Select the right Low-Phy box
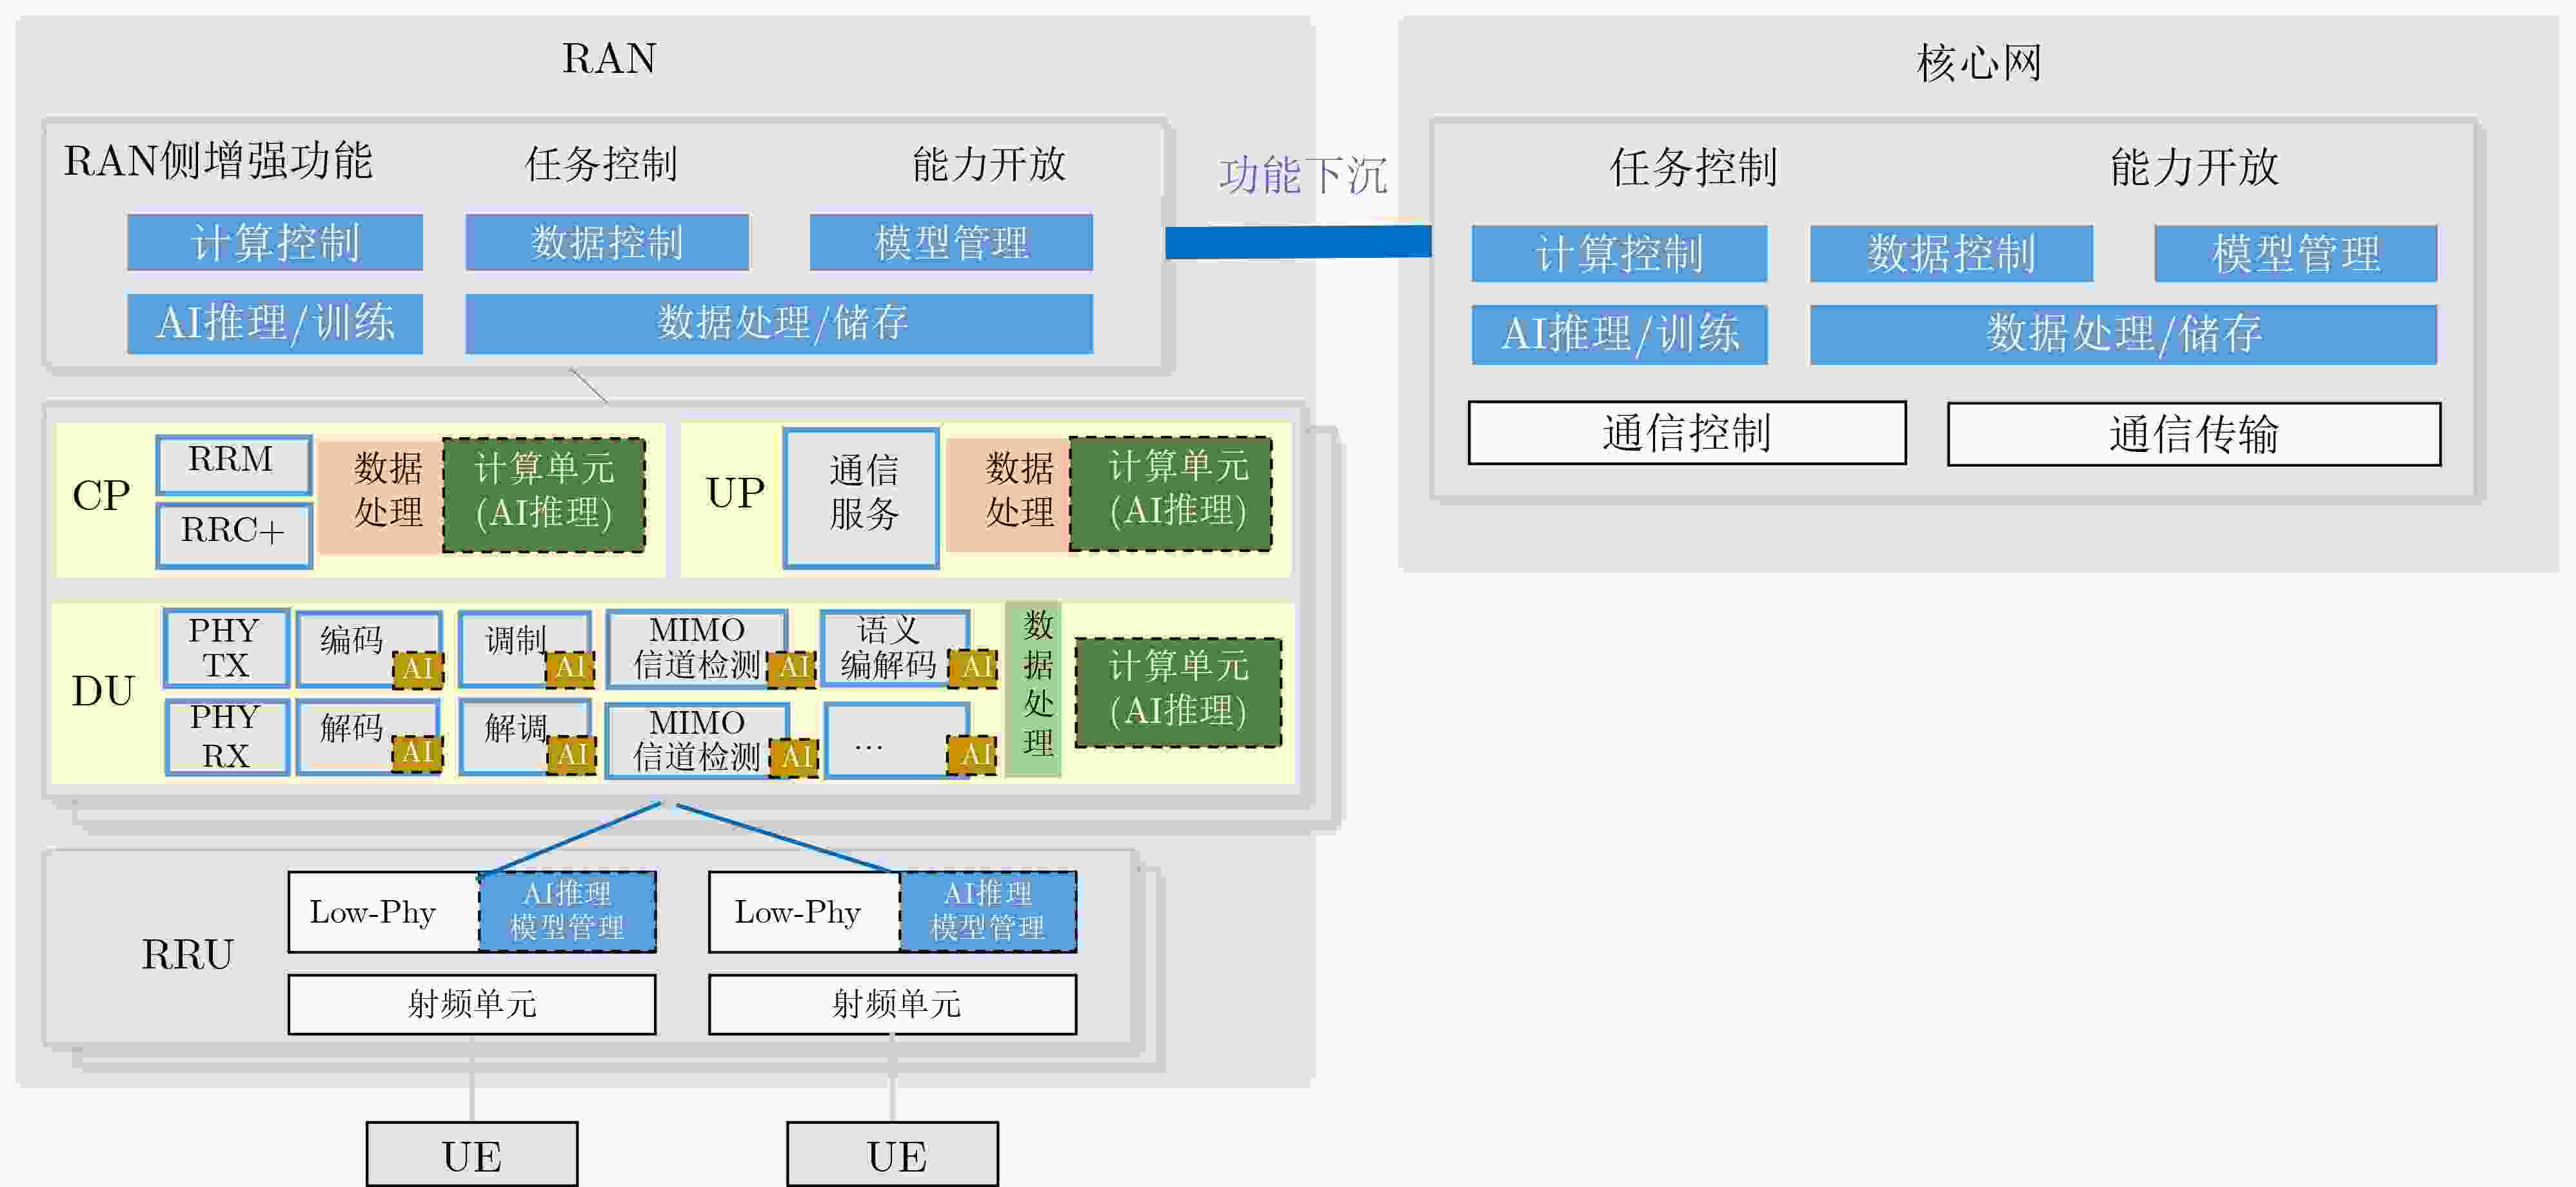The width and height of the screenshot is (2576, 1187). click(805, 912)
